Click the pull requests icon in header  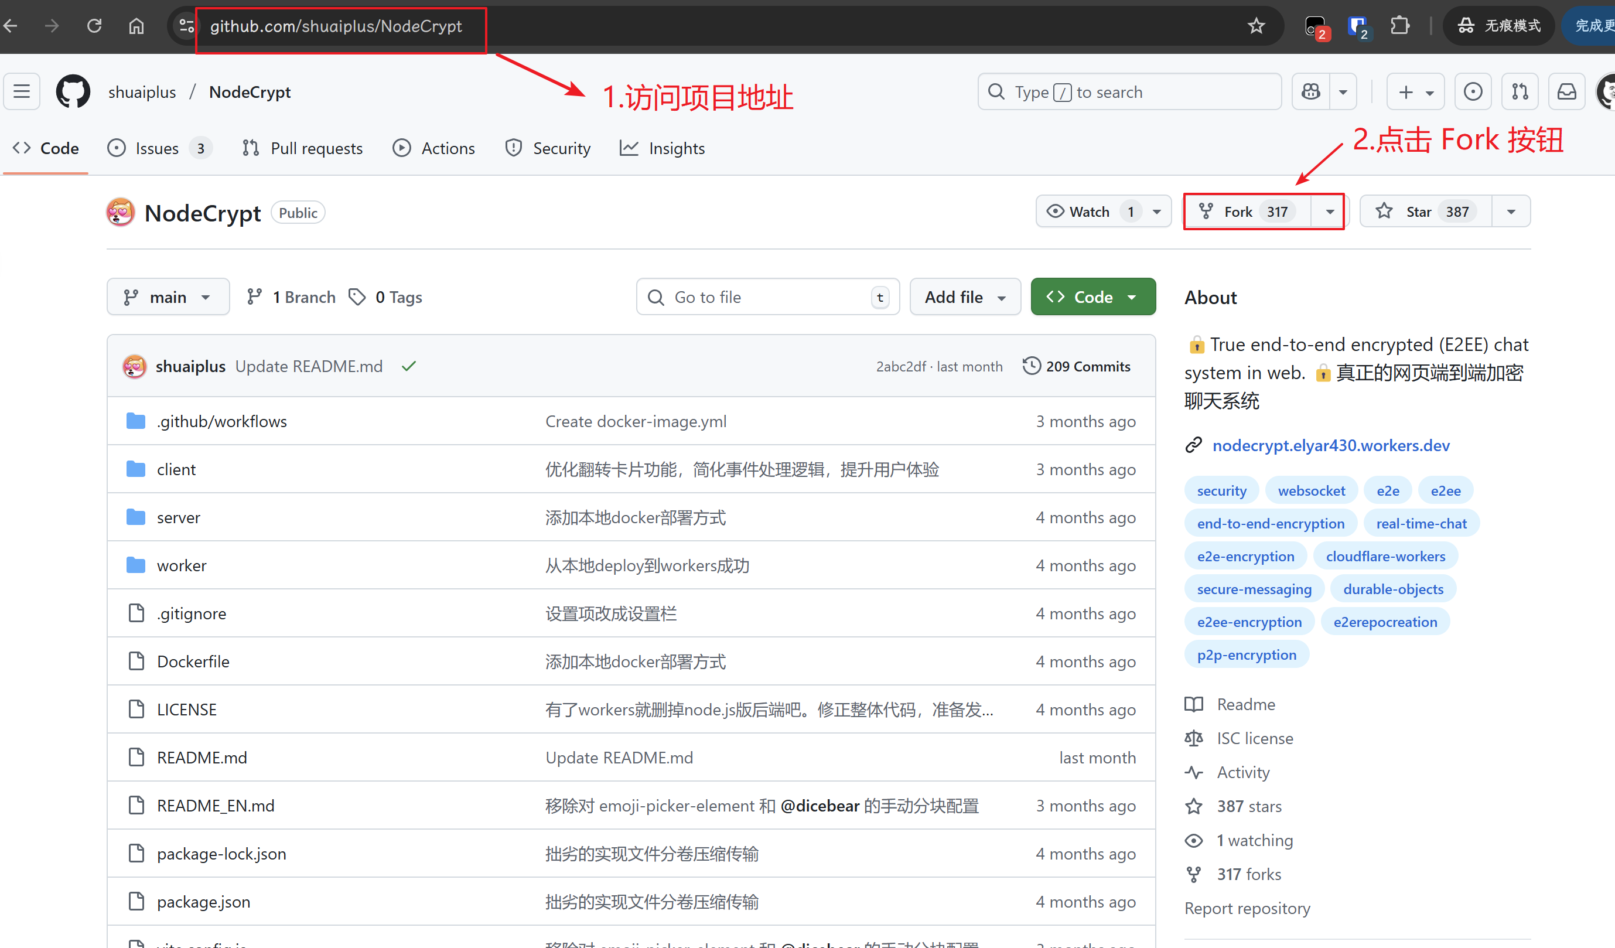pyautogui.click(x=1520, y=91)
